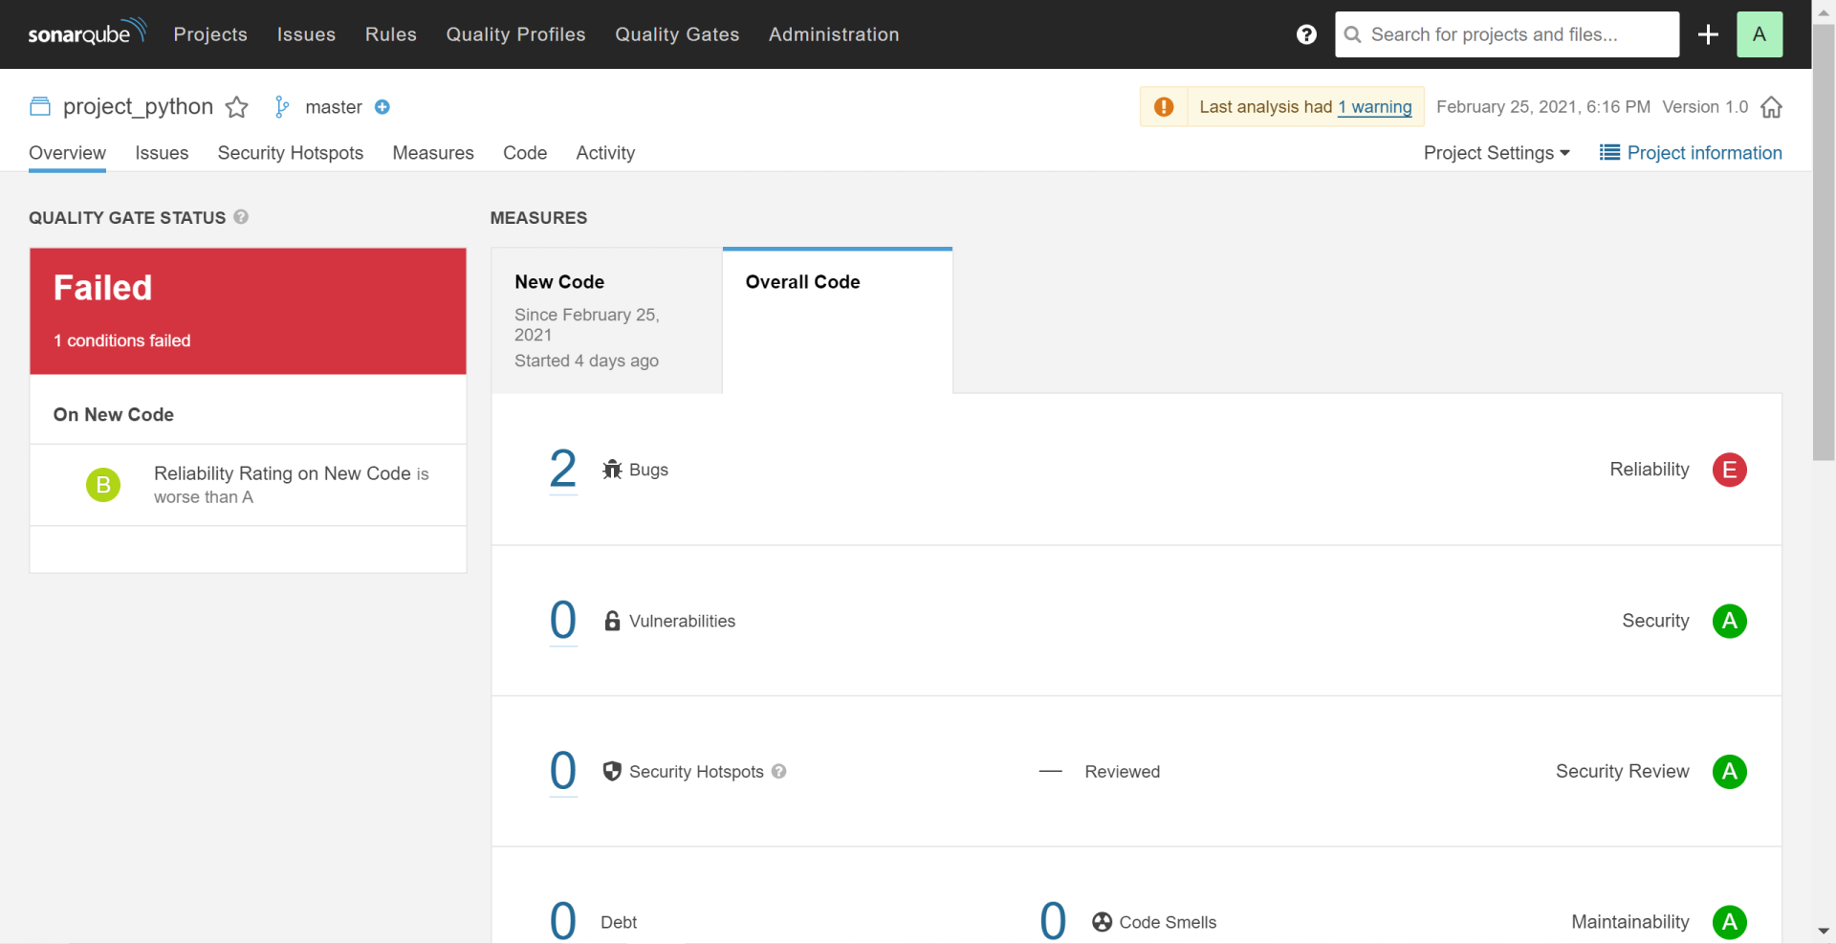Viewport: 1836px width, 944px height.
Task: Click the Debt value 0
Action: click(563, 921)
